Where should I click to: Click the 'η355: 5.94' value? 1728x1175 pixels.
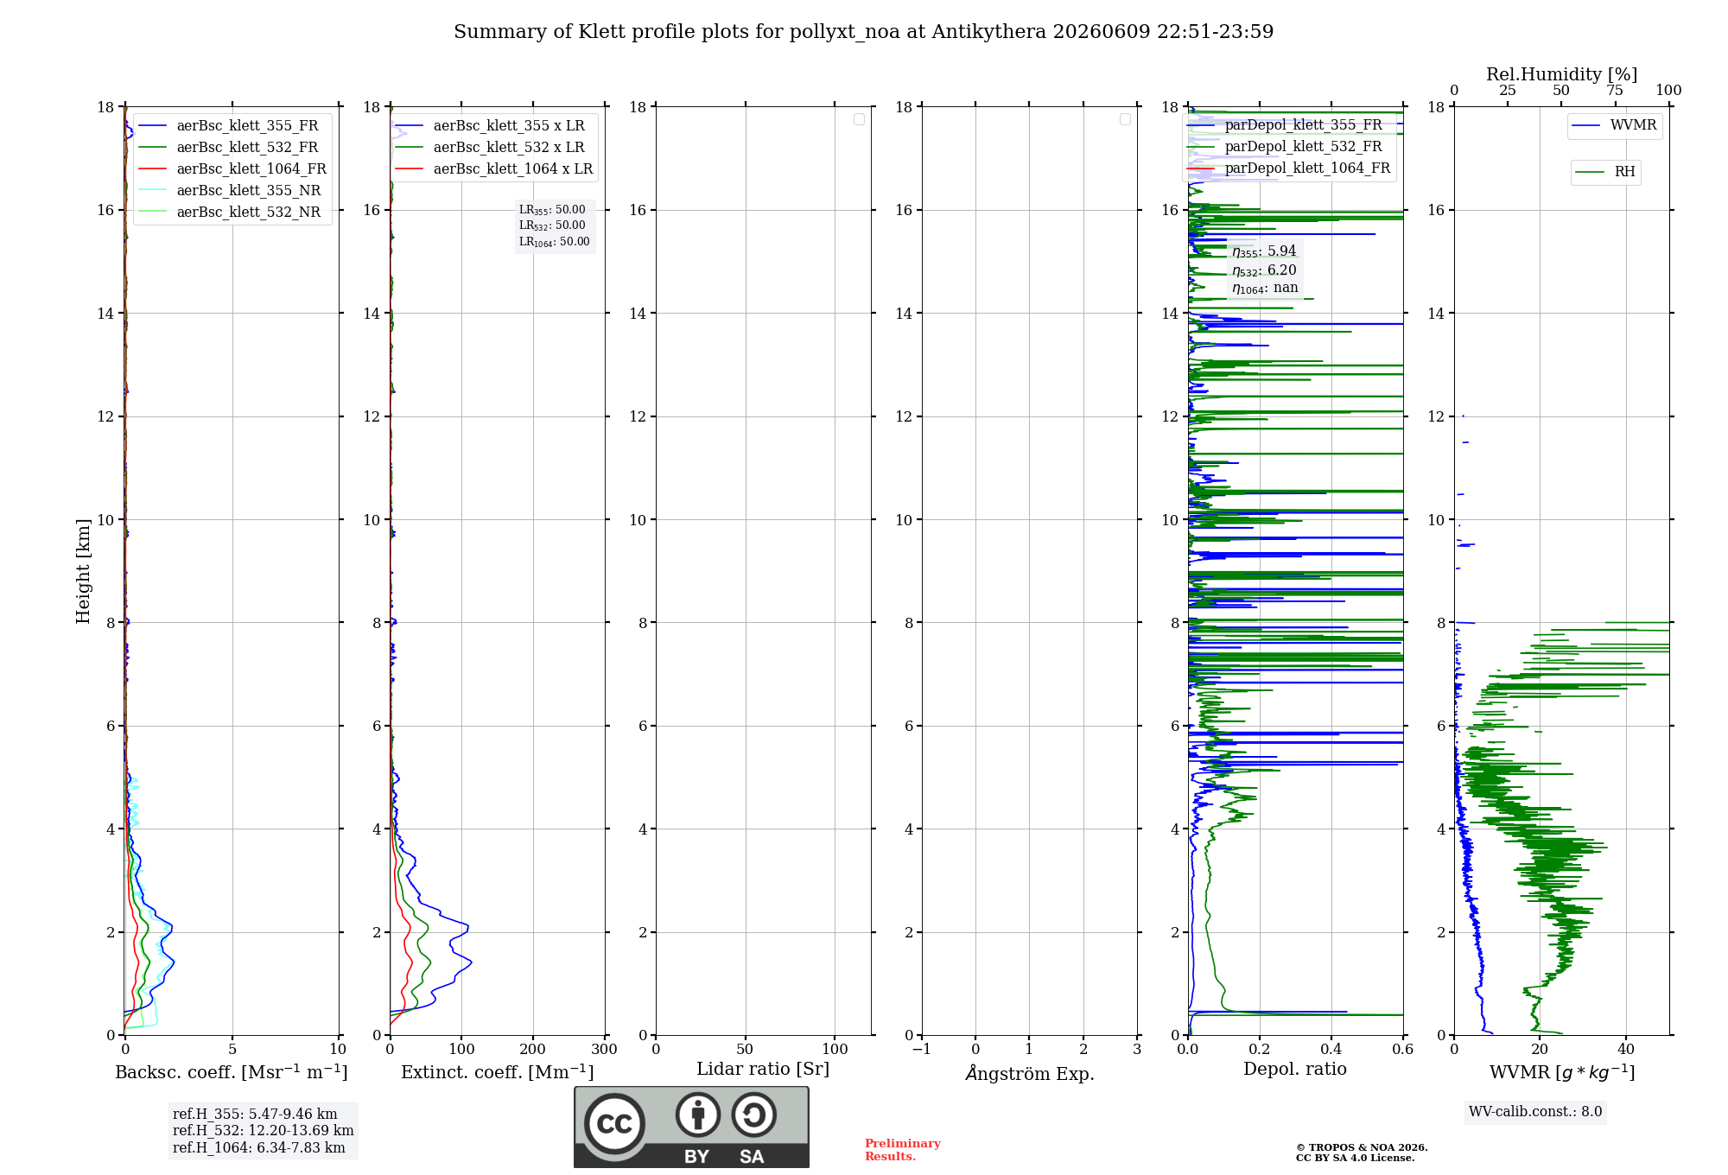[1264, 251]
